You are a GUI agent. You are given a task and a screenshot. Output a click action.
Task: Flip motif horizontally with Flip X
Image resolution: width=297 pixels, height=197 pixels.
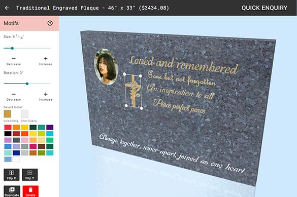coord(12,175)
